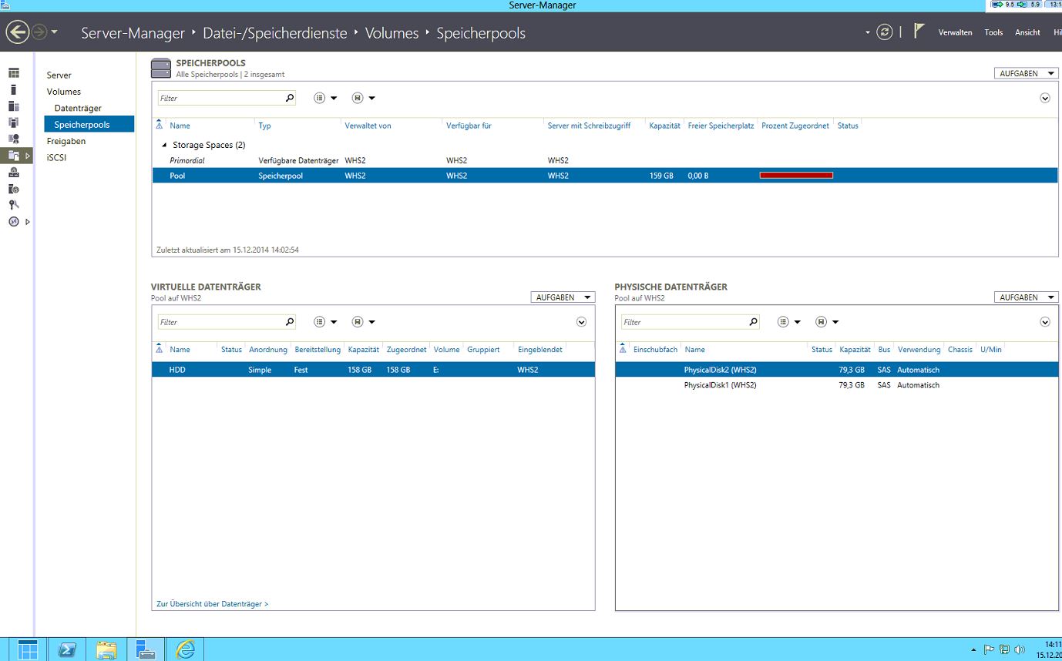
Task: Select the HDD virtual disk row
Action: point(373,370)
